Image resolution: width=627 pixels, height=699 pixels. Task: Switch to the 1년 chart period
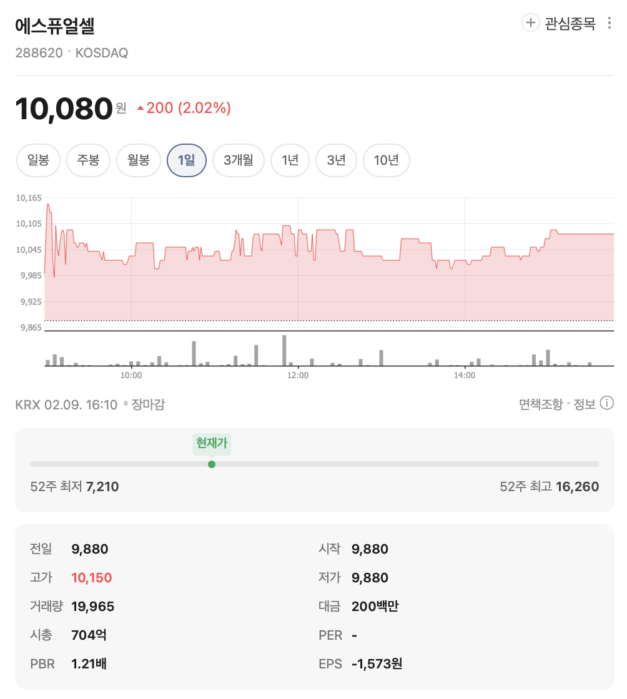click(x=290, y=160)
